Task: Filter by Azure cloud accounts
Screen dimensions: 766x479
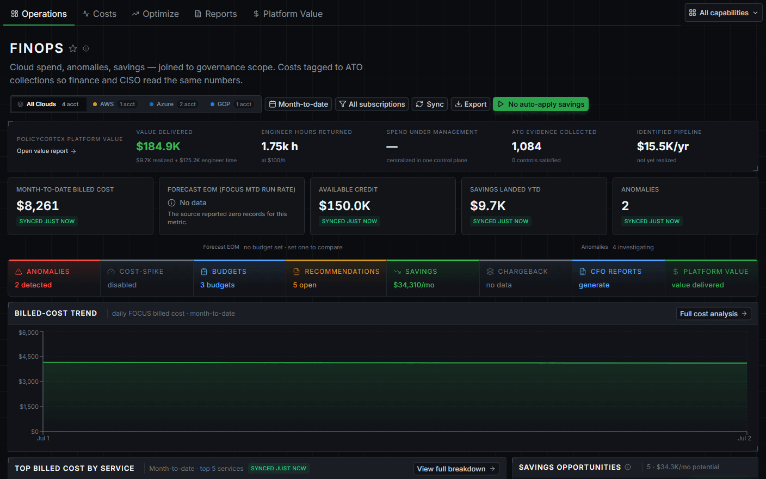Action: click(173, 104)
